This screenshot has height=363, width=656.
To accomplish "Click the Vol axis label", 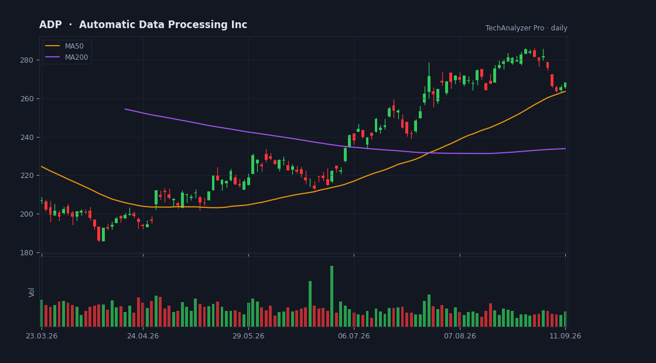I will [32, 292].
